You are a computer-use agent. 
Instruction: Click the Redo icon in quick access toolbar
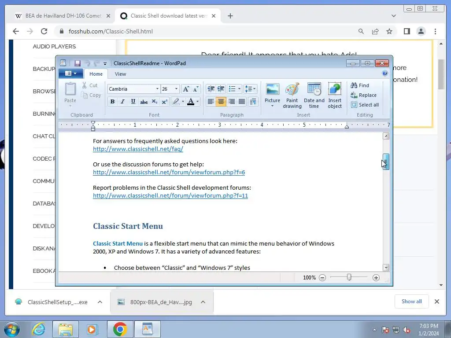[96, 63]
